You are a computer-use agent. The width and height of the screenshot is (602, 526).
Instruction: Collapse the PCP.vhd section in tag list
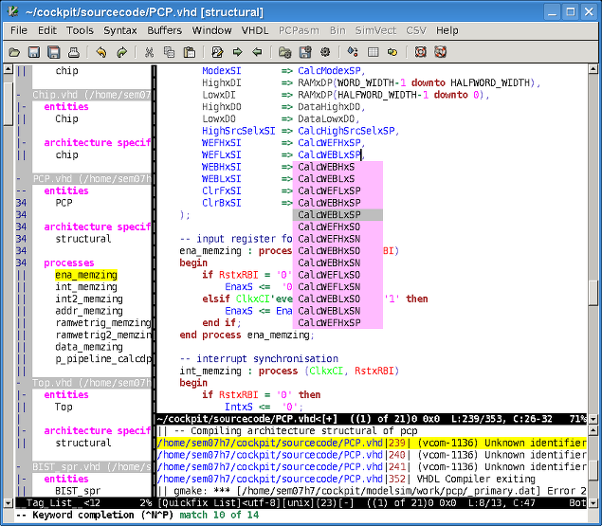point(20,178)
